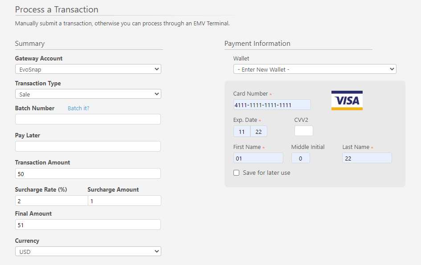The height and width of the screenshot is (265, 421).
Task: Click the Last Name field containing 22
Action: click(x=367, y=158)
